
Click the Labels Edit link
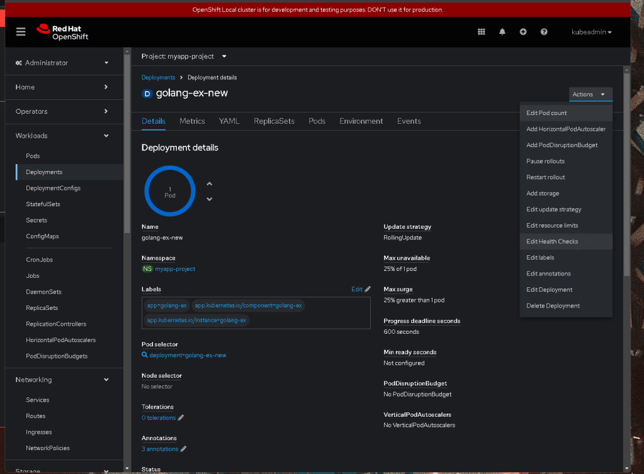click(356, 289)
